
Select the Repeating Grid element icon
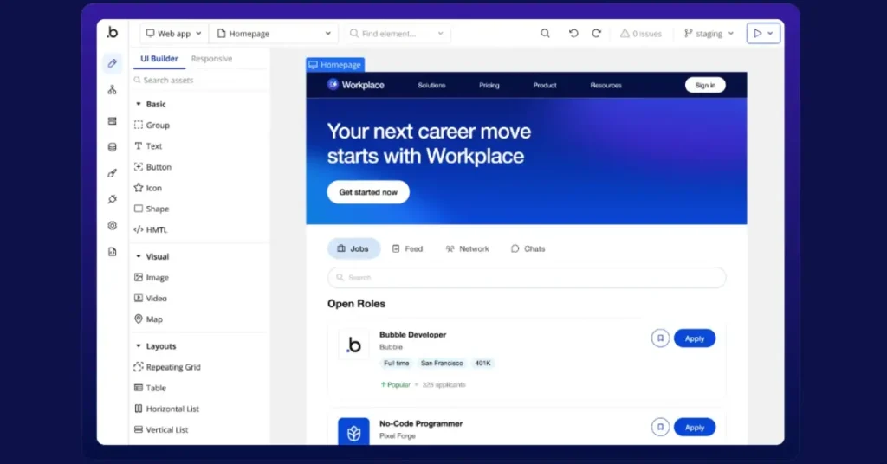click(138, 367)
